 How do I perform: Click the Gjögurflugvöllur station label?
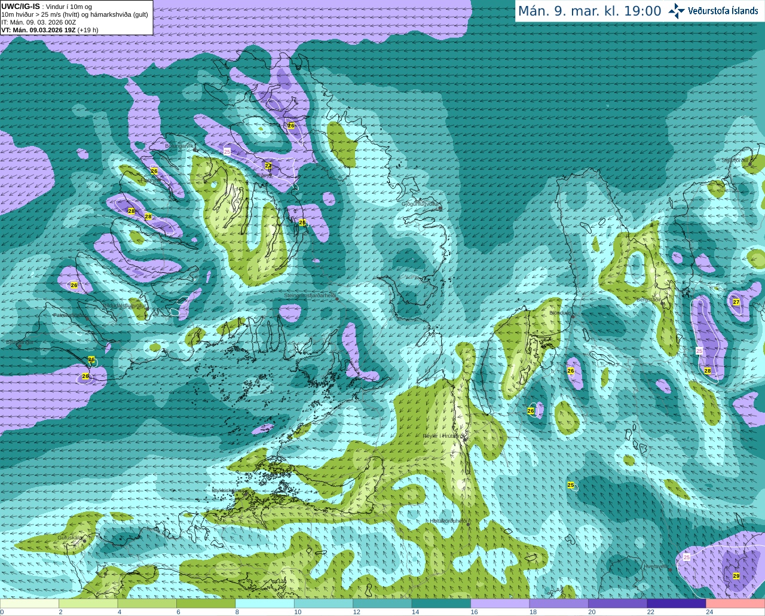[420, 204]
